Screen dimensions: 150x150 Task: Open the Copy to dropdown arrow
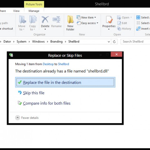coord(34,29)
